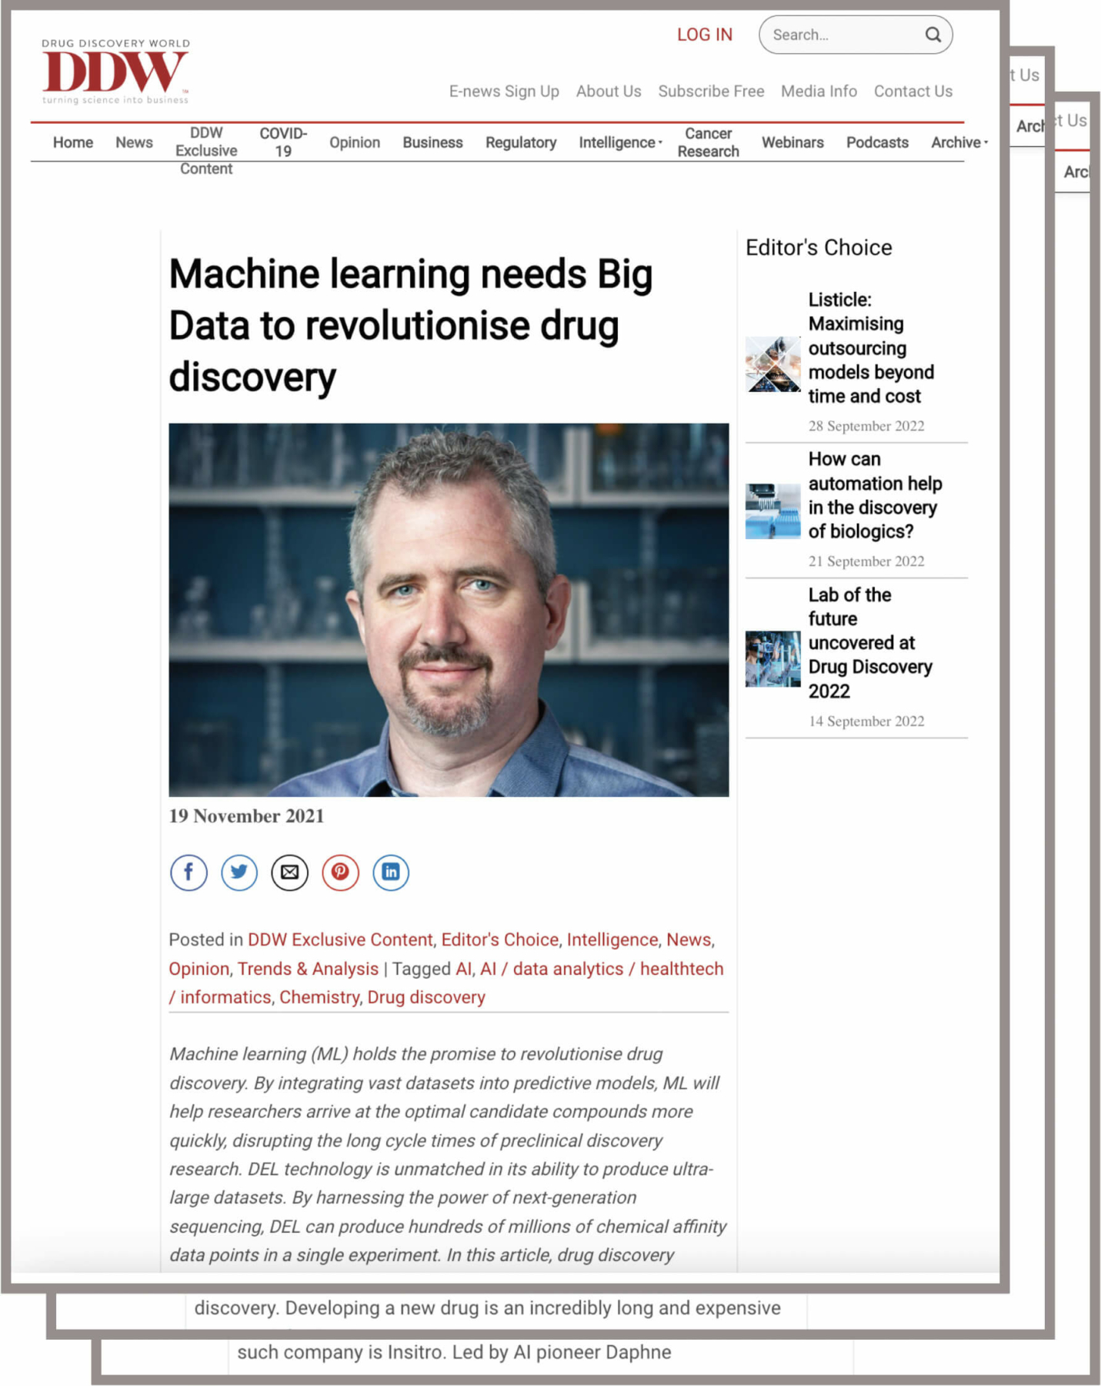Click the DDW Drug Discovery World logo
This screenshot has width=1101, height=1386.
coord(115,71)
